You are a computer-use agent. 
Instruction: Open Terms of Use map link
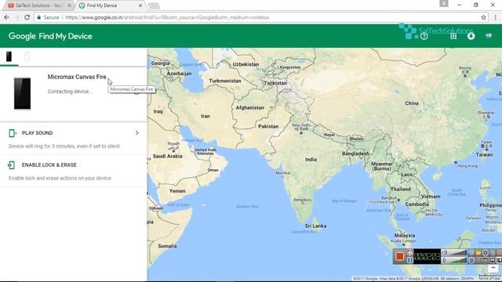coord(489,279)
